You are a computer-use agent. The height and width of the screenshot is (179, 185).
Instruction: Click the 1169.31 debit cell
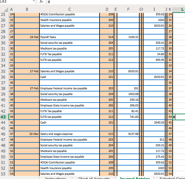point(128,37)
